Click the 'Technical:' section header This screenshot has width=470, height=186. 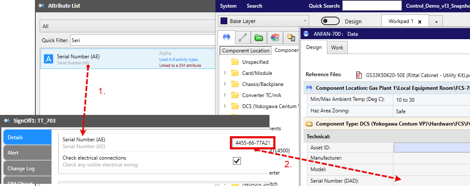tap(318, 137)
